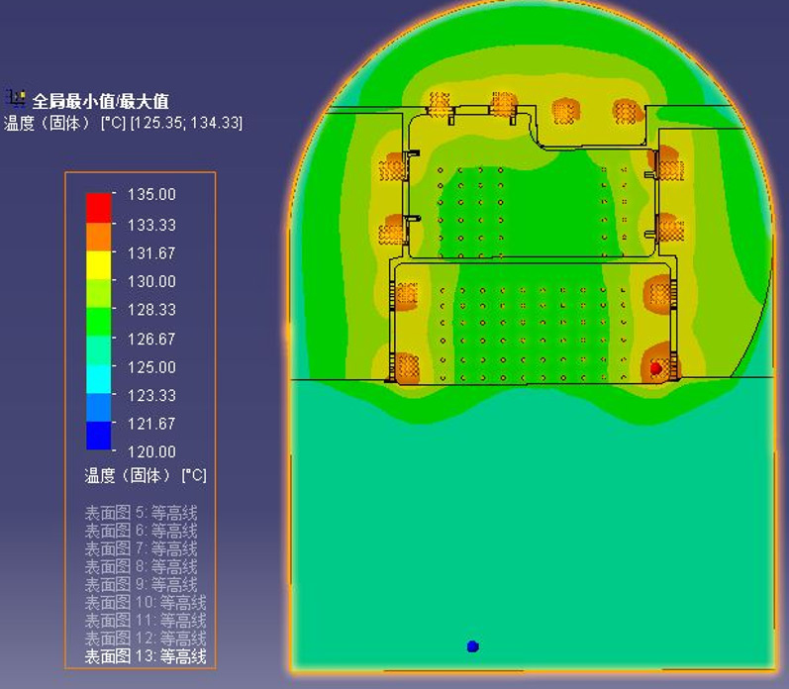The height and width of the screenshot is (689, 789).
Task: Click the 135.00 legend maximum value
Action: click(151, 194)
